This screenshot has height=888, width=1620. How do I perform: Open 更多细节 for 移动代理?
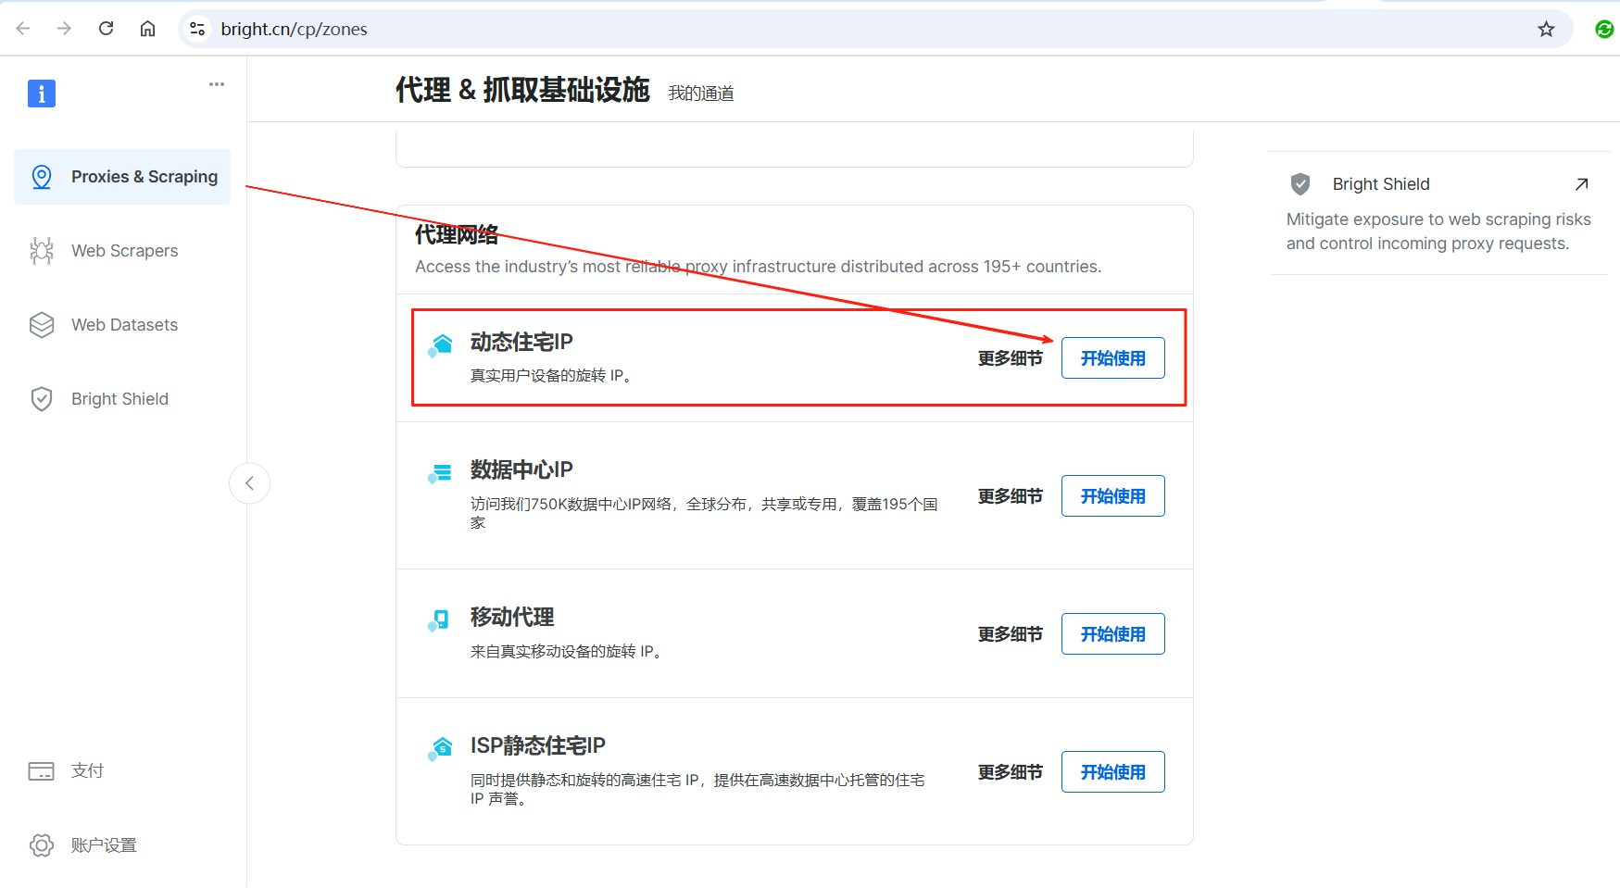click(1010, 634)
